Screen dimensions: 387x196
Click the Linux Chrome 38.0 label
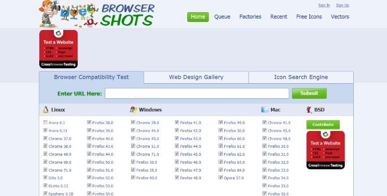coord(60,146)
